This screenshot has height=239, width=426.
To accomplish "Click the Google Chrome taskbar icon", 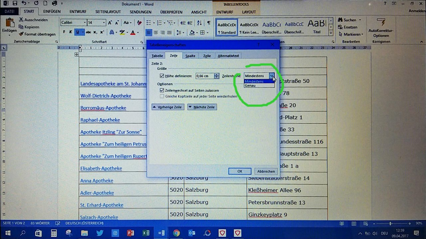I will [x=176, y=233].
